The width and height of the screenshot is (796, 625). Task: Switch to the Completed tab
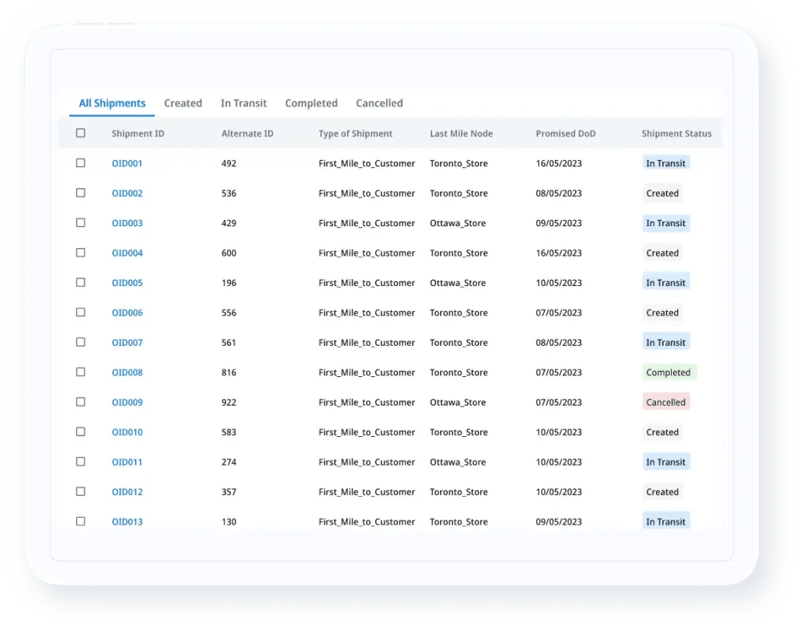311,103
